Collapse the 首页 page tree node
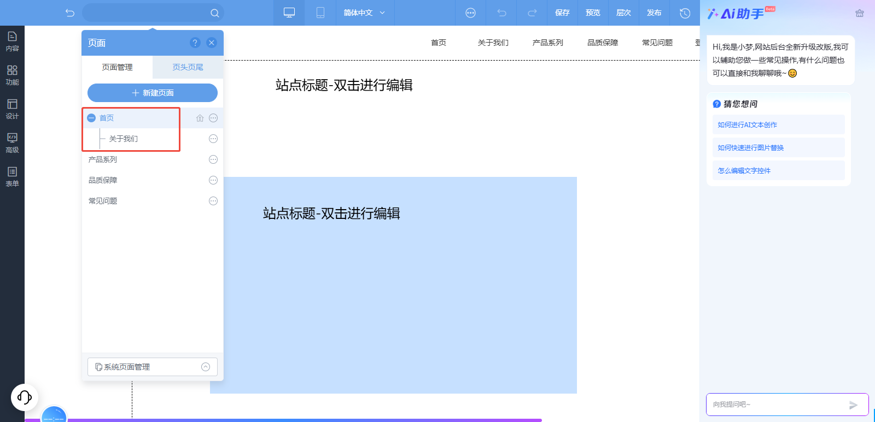This screenshot has height=422, width=875. (x=91, y=118)
